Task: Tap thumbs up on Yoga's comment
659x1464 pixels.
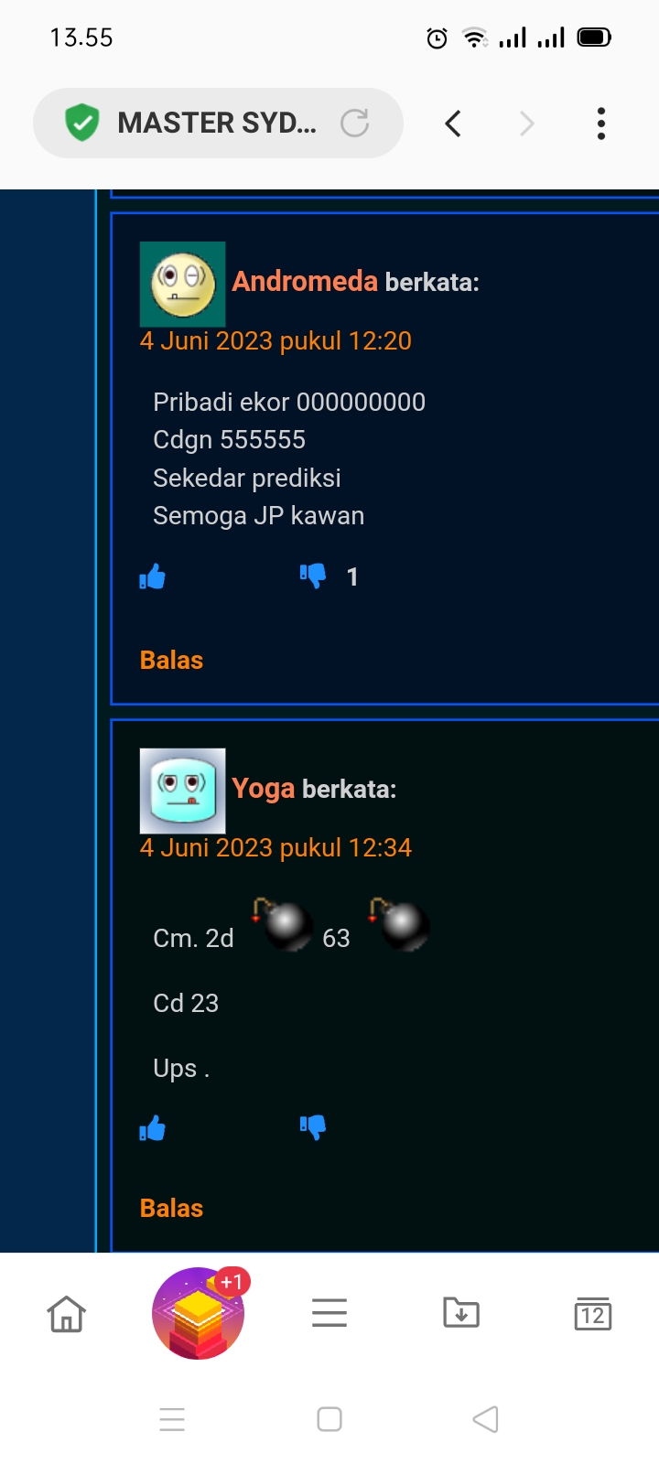Action: pyautogui.click(x=152, y=1128)
